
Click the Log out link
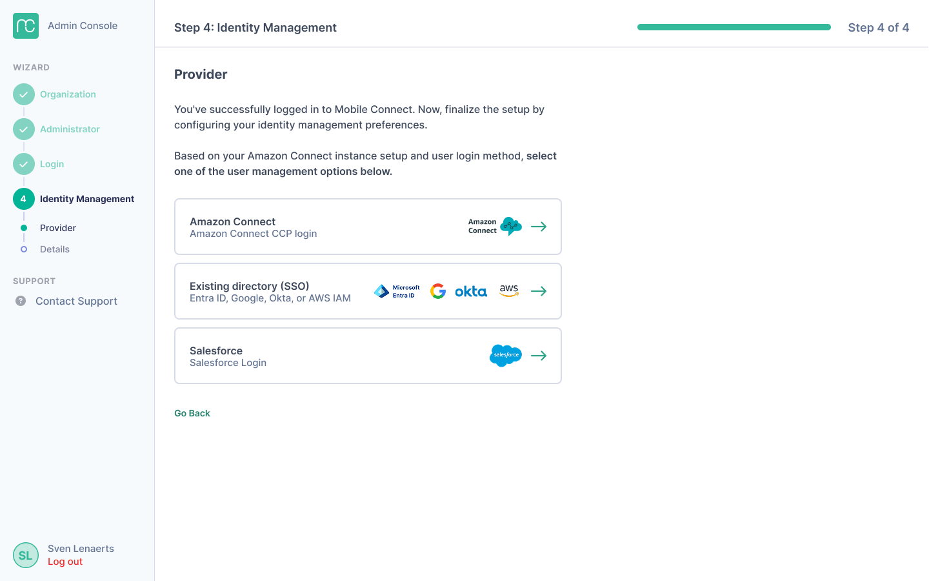[65, 562]
